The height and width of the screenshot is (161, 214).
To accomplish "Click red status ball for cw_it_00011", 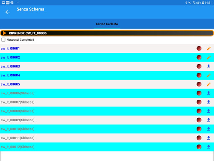I will [199, 138].
